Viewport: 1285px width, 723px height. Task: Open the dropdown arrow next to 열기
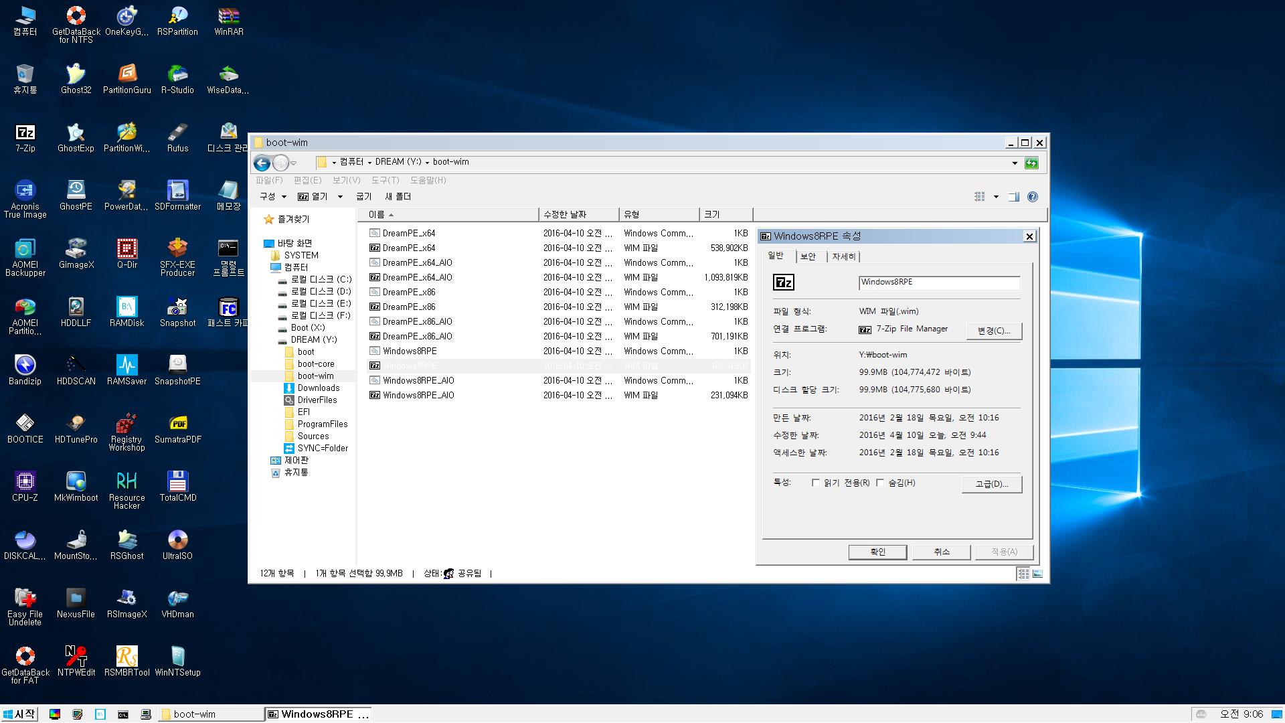pyautogui.click(x=340, y=197)
